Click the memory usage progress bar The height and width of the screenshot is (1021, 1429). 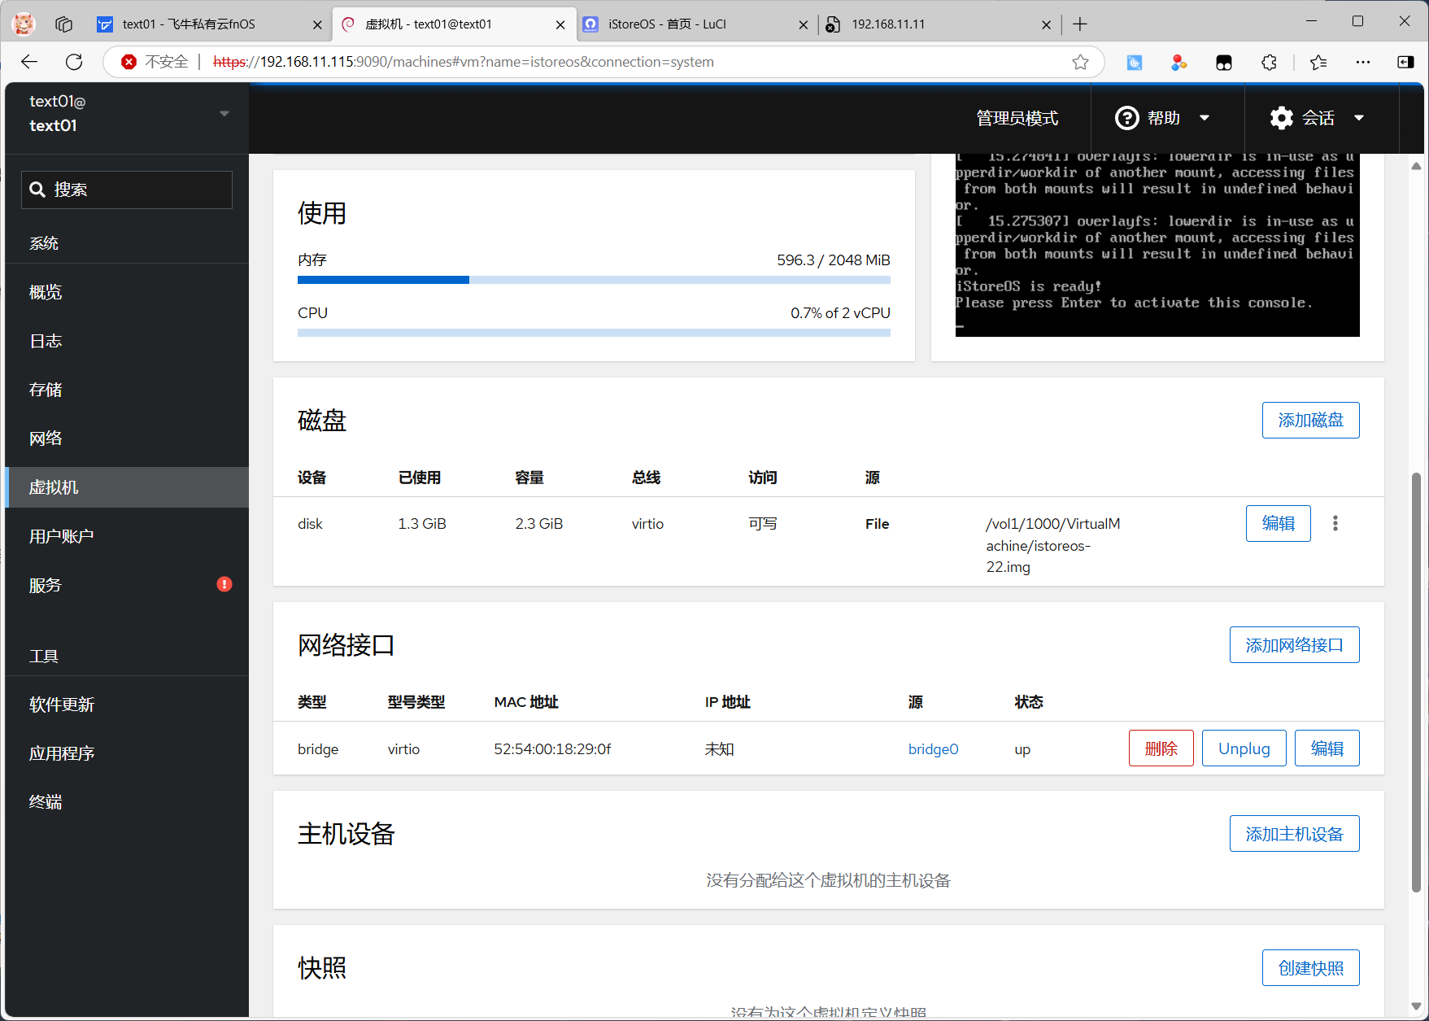(x=594, y=280)
